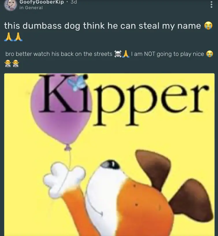Go to the General channel link

[31, 8]
